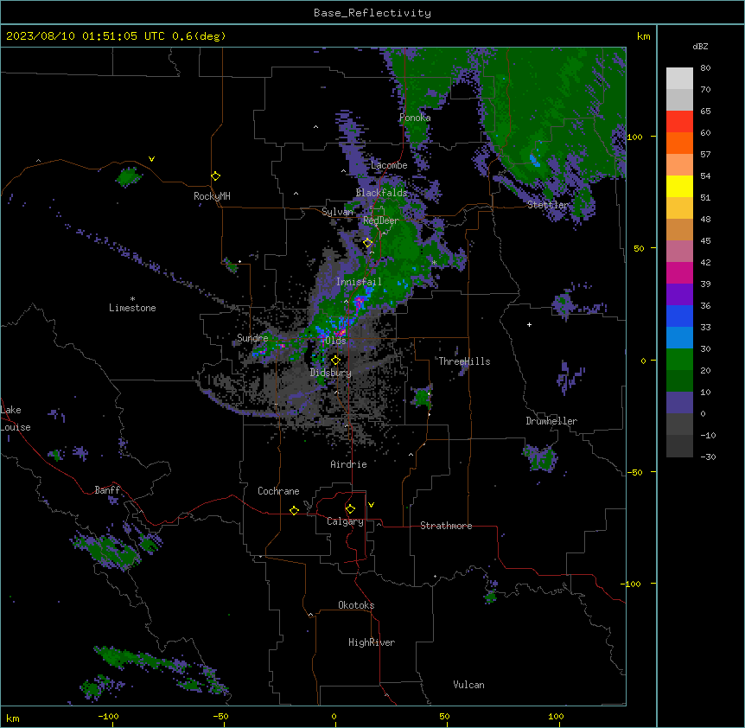Select the magenta 39-42 dBZ legend swatch
745x728 pixels.
click(x=679, y=272)
